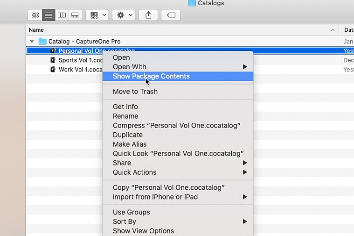Open the Quick Actions submenu

[x=178, y=172]
